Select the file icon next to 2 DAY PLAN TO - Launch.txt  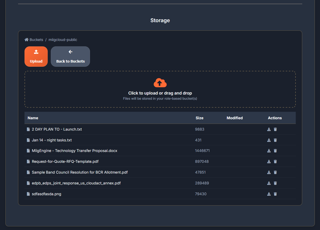(x=28, y=129)
